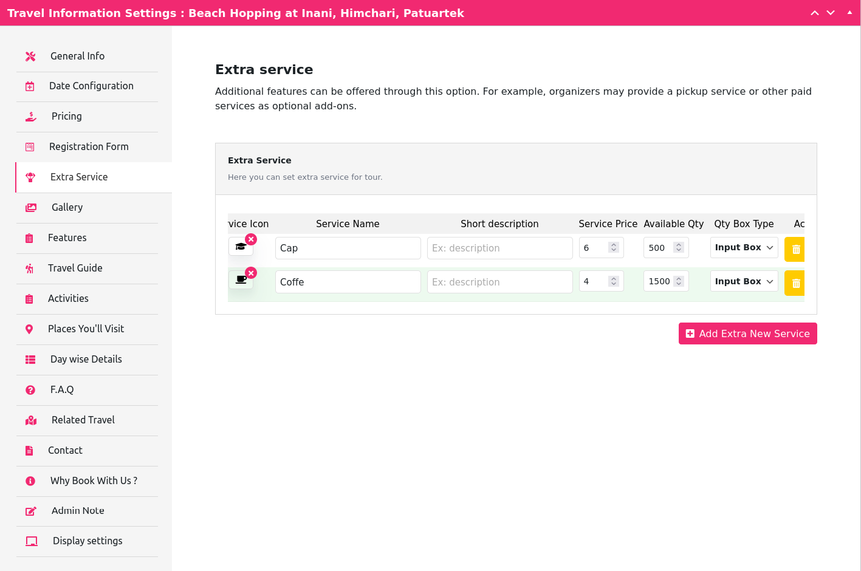This screenshot has height=571, width=861.
Task: Open the Date Configuration tab
Action: (87, 87)
